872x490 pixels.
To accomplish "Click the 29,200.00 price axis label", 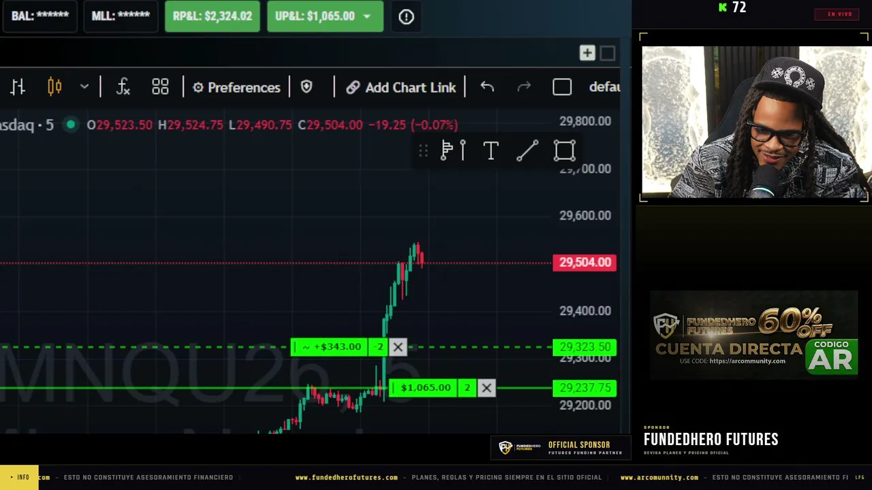I will 585,406.
